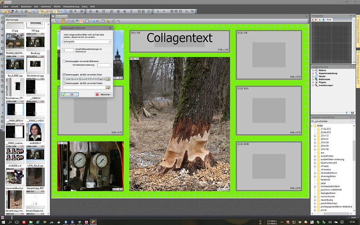Screen dimensions: 360x225
Task: Click the Anzahl Bildwiederholungen number field
Action: [68, 50]
